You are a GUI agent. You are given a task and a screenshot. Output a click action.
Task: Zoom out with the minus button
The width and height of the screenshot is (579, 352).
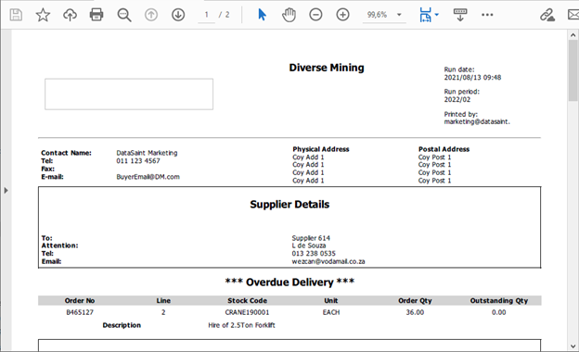pyautogui.click(x=315, y=15)
